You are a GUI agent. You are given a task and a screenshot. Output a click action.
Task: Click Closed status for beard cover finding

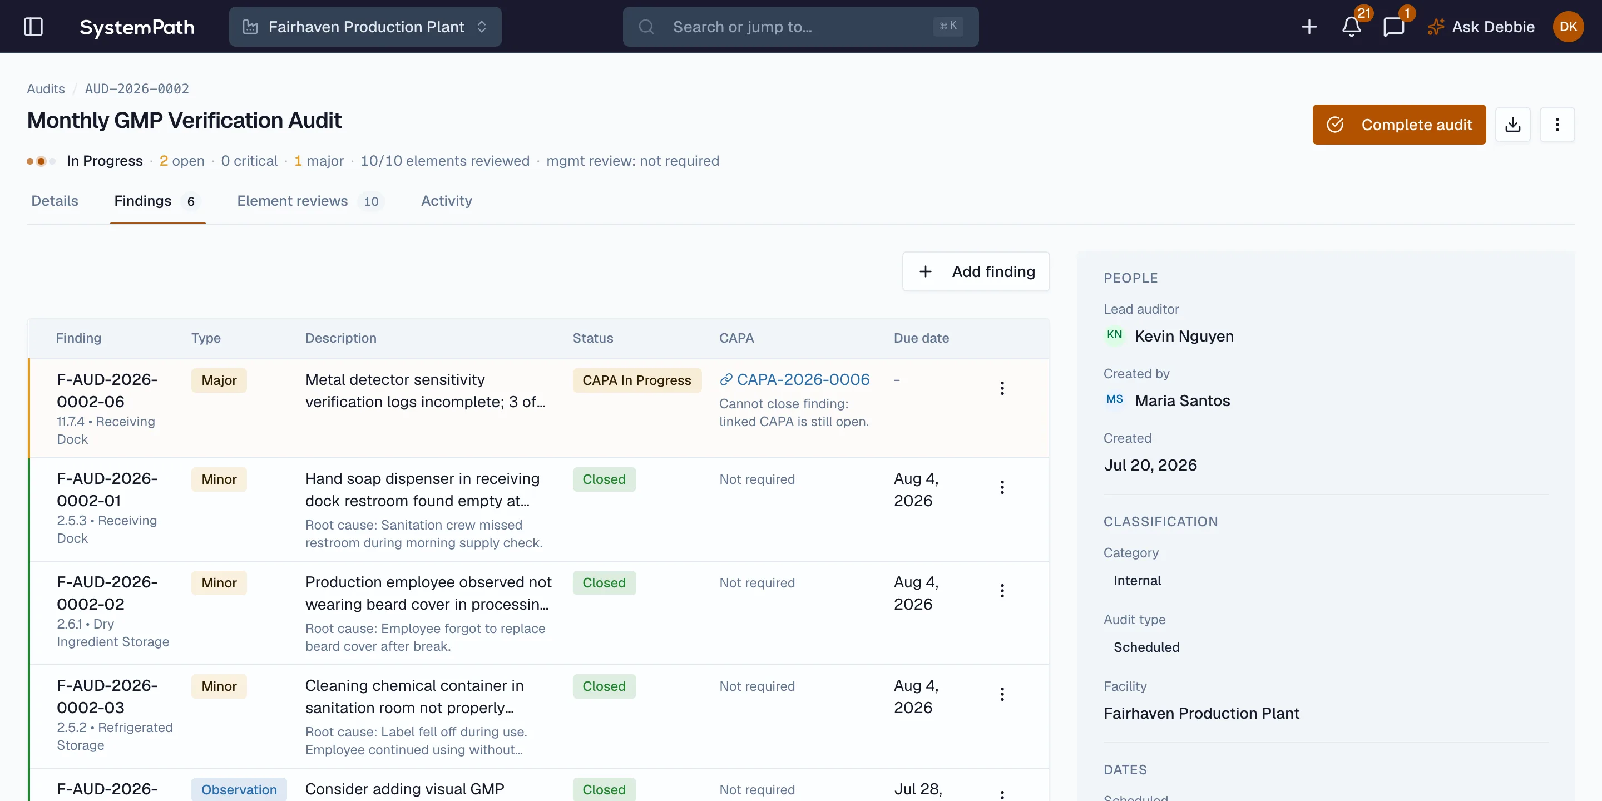604,582
